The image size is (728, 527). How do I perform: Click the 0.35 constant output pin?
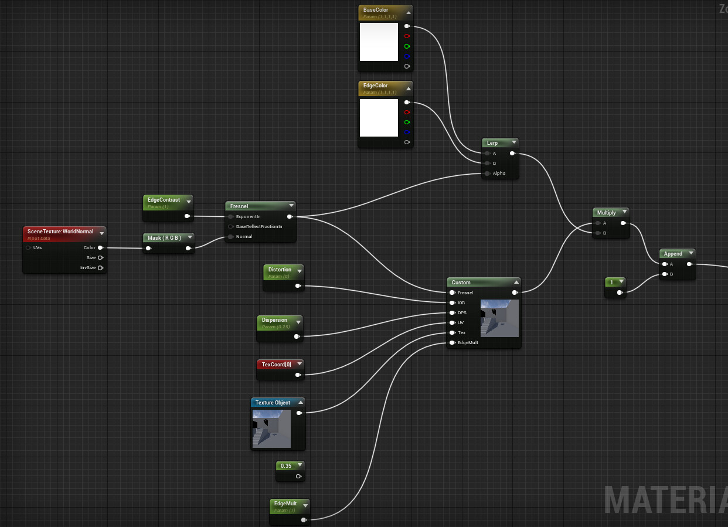pyautogui.click(x=299, y=477)
